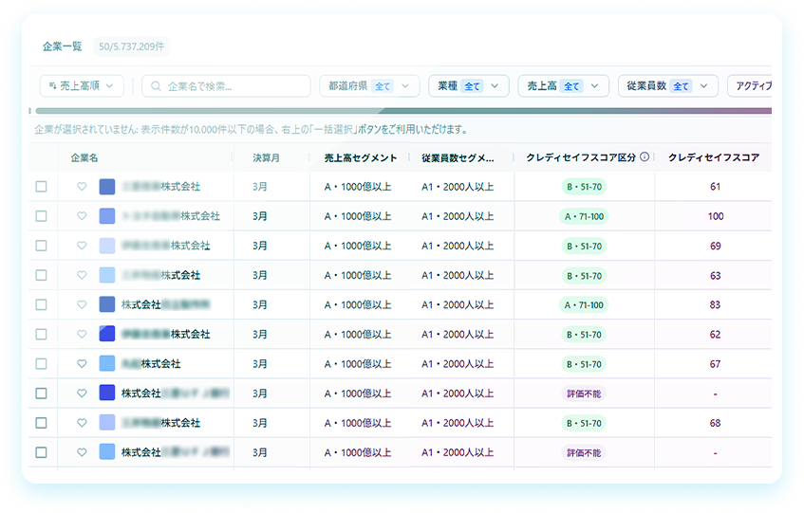Click the score value 67
Image resolution: width=804 pixels, height=513 pixels.
[716, 363]
